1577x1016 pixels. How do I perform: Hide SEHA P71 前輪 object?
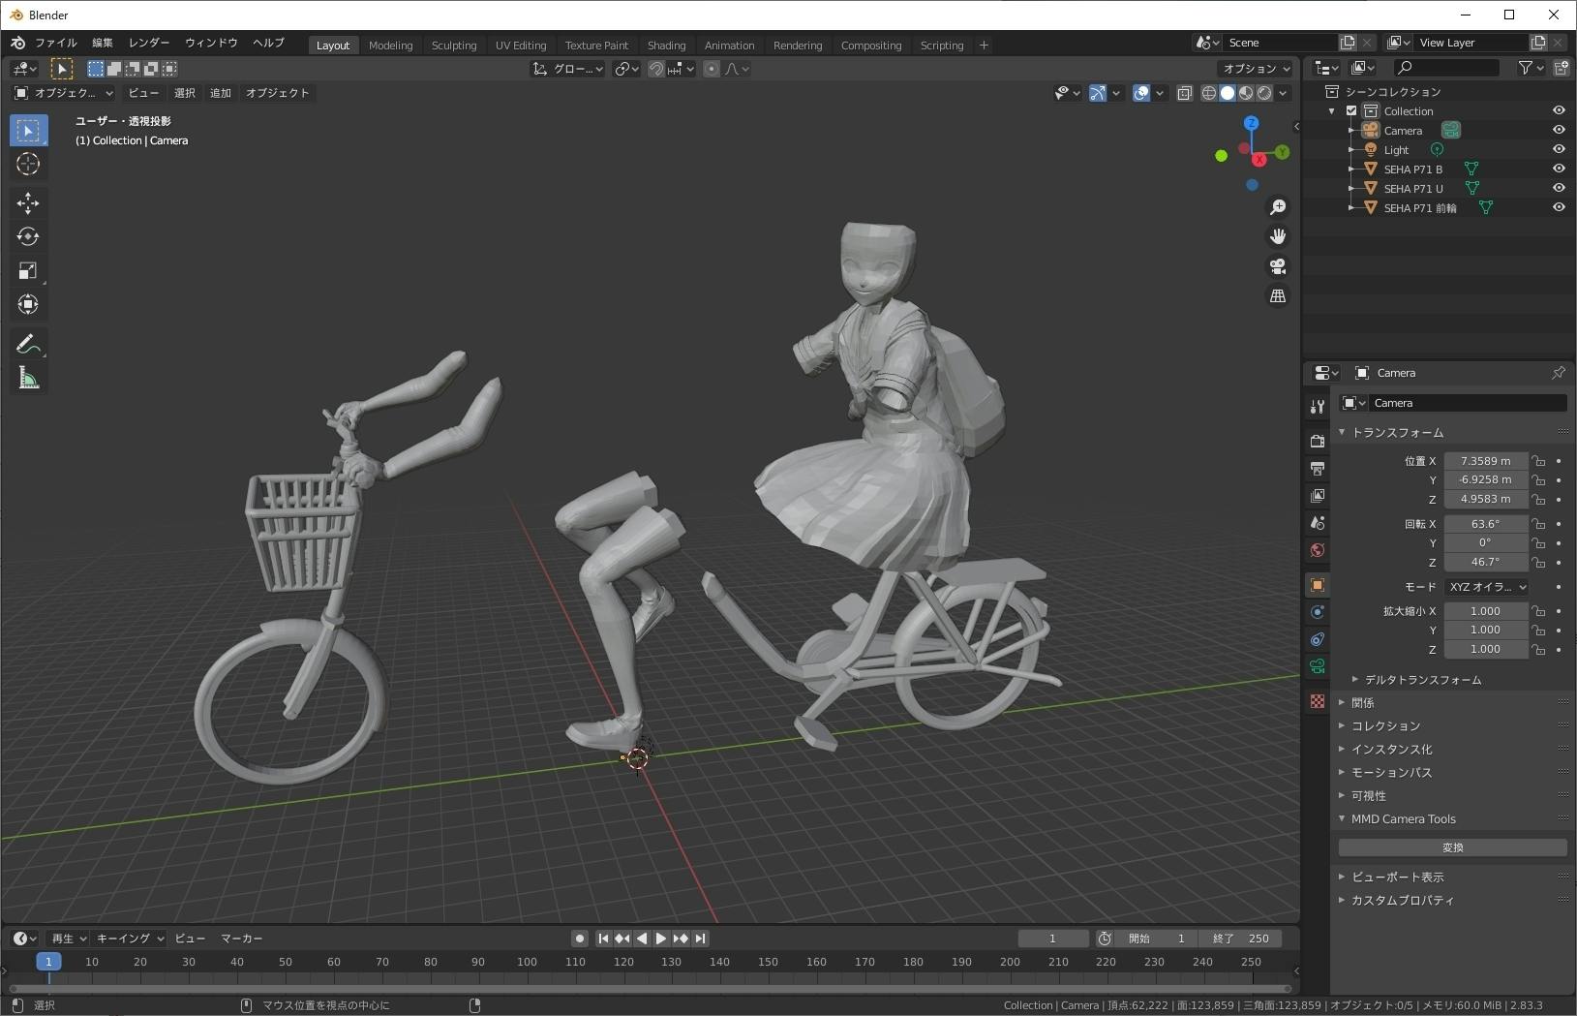coord(1559,207)
